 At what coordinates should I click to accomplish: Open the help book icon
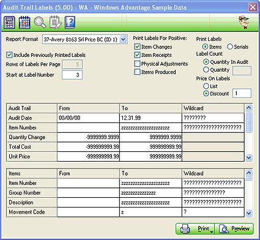pyautogui.click(x=70, y=23)
